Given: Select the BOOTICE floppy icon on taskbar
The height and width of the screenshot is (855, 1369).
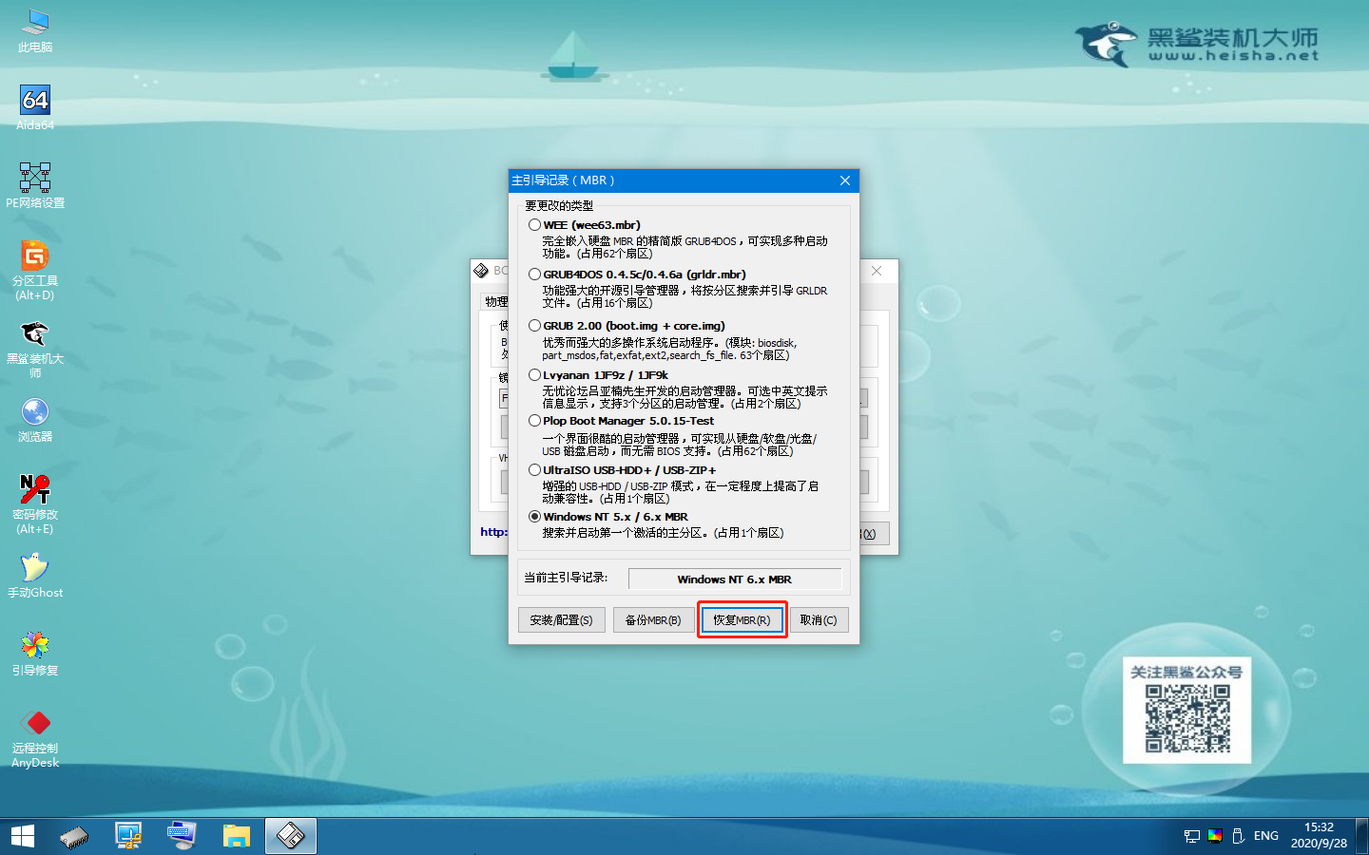Looking at the screenshot, I should coord(290,836).
